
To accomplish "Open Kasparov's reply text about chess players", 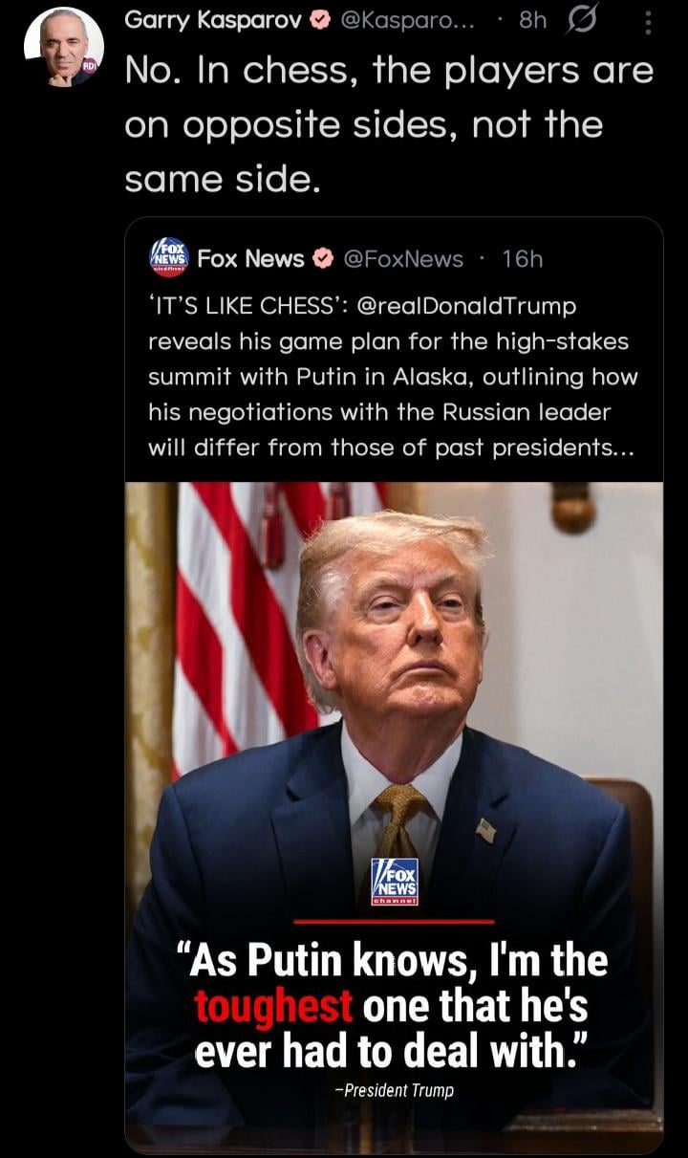I will click(390, 124).
